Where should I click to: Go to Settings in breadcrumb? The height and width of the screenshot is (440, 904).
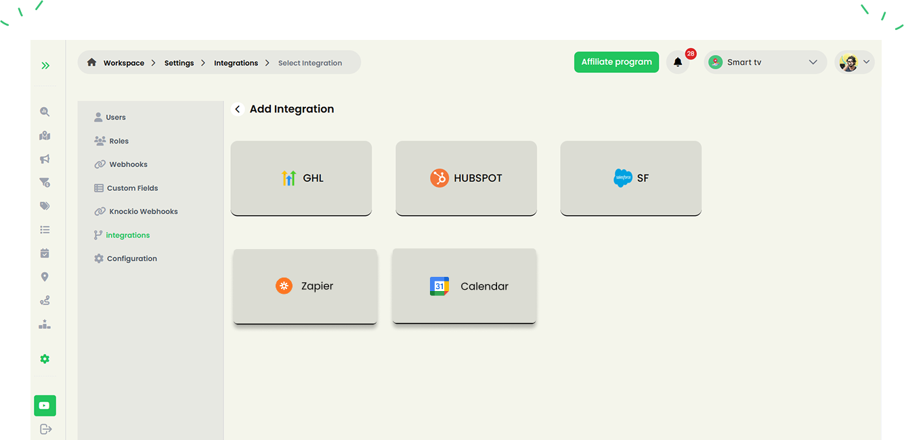pyautogui.click(x=179, y=63)
